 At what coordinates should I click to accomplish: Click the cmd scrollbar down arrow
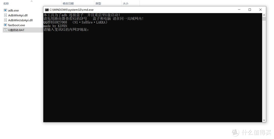click(x=264, y=120)
